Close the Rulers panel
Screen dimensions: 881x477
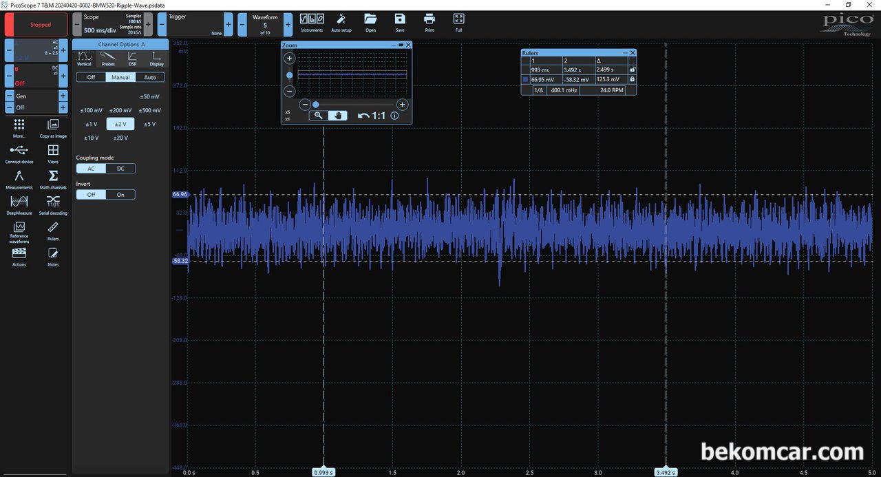tap(633, 52)
